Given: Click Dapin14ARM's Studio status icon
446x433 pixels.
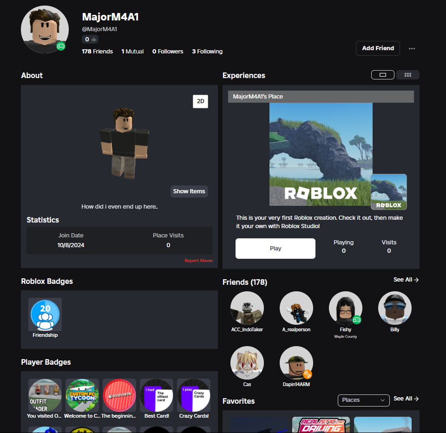Looking at the screenshot, I should tap(308, 374).
